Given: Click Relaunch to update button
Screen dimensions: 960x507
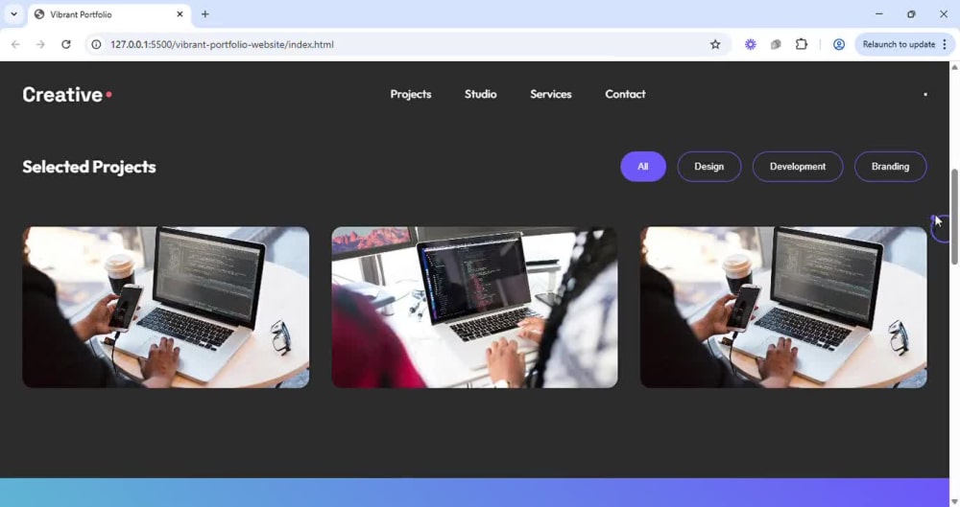Looking at the screenshot, I should [x=899, y=44].
